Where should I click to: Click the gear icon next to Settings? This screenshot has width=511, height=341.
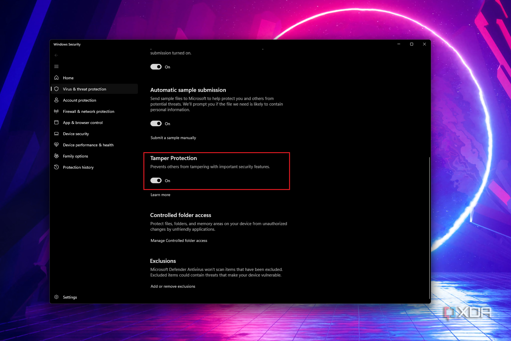point(56,297)
